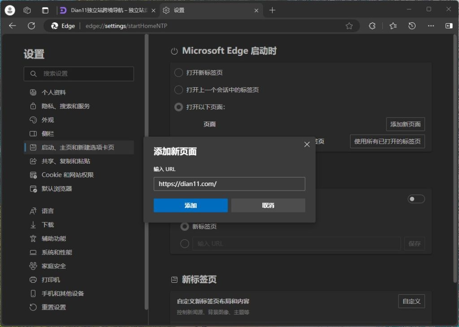
Task: Click the main page scrollbar
Action: click(x=455, y=158)
